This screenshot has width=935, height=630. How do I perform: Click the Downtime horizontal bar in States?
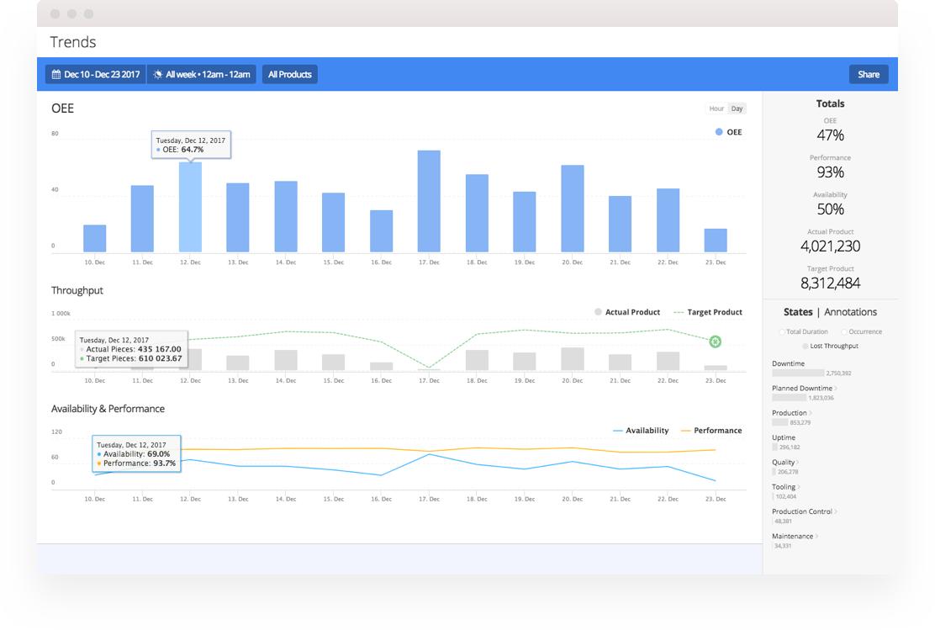click(798, 373)
